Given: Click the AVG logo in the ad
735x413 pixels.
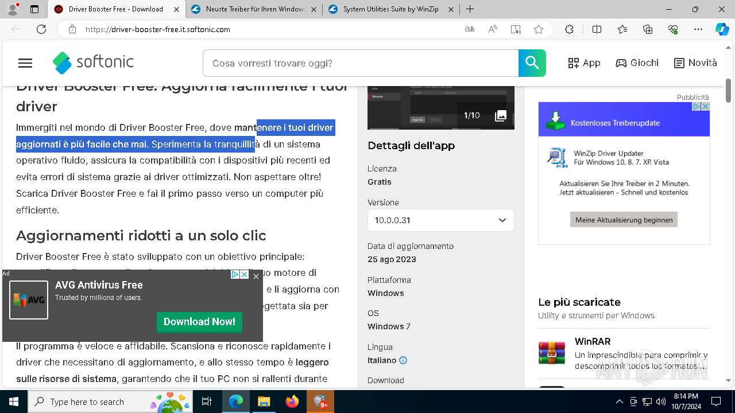Looking at the screenshot, I should coord(29,299).
